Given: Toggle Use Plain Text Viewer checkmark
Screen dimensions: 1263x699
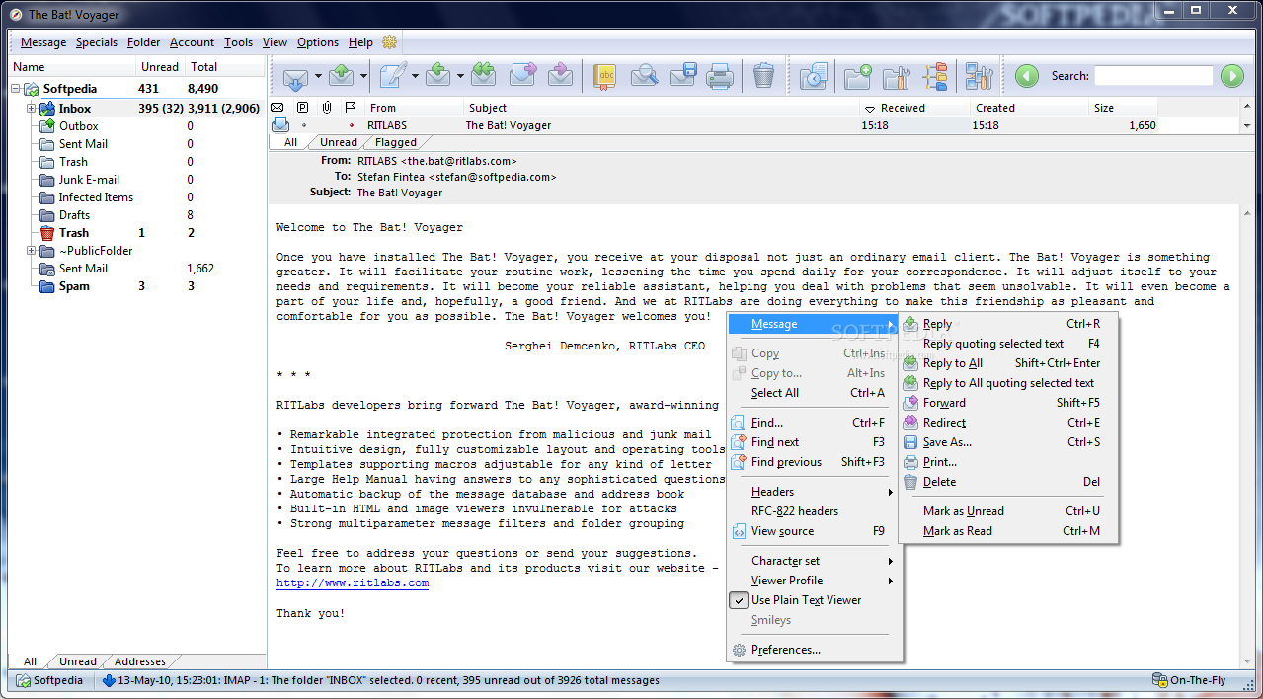Looking at the screenshot, I should tap(738, 600).
